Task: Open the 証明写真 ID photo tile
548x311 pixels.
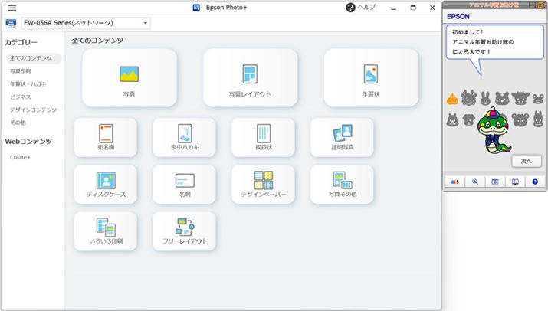Action: coord(342,137)
